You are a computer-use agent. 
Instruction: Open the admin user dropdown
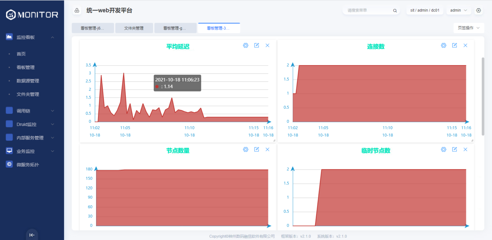click(x=458, y=11)
